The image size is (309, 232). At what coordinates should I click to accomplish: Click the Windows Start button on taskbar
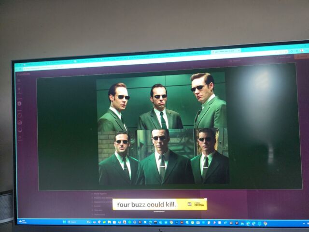[64, 221]
